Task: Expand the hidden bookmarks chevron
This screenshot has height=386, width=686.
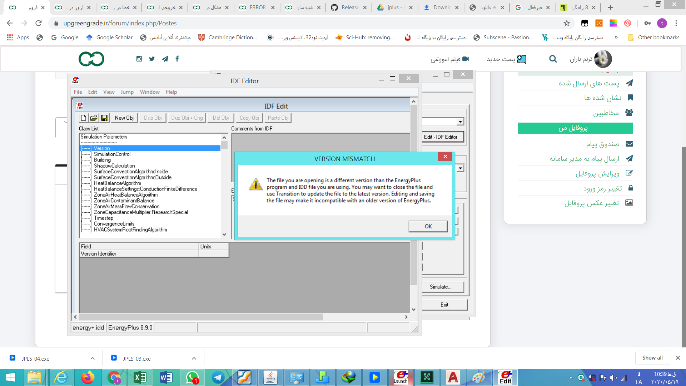Action: coord(616,38)
